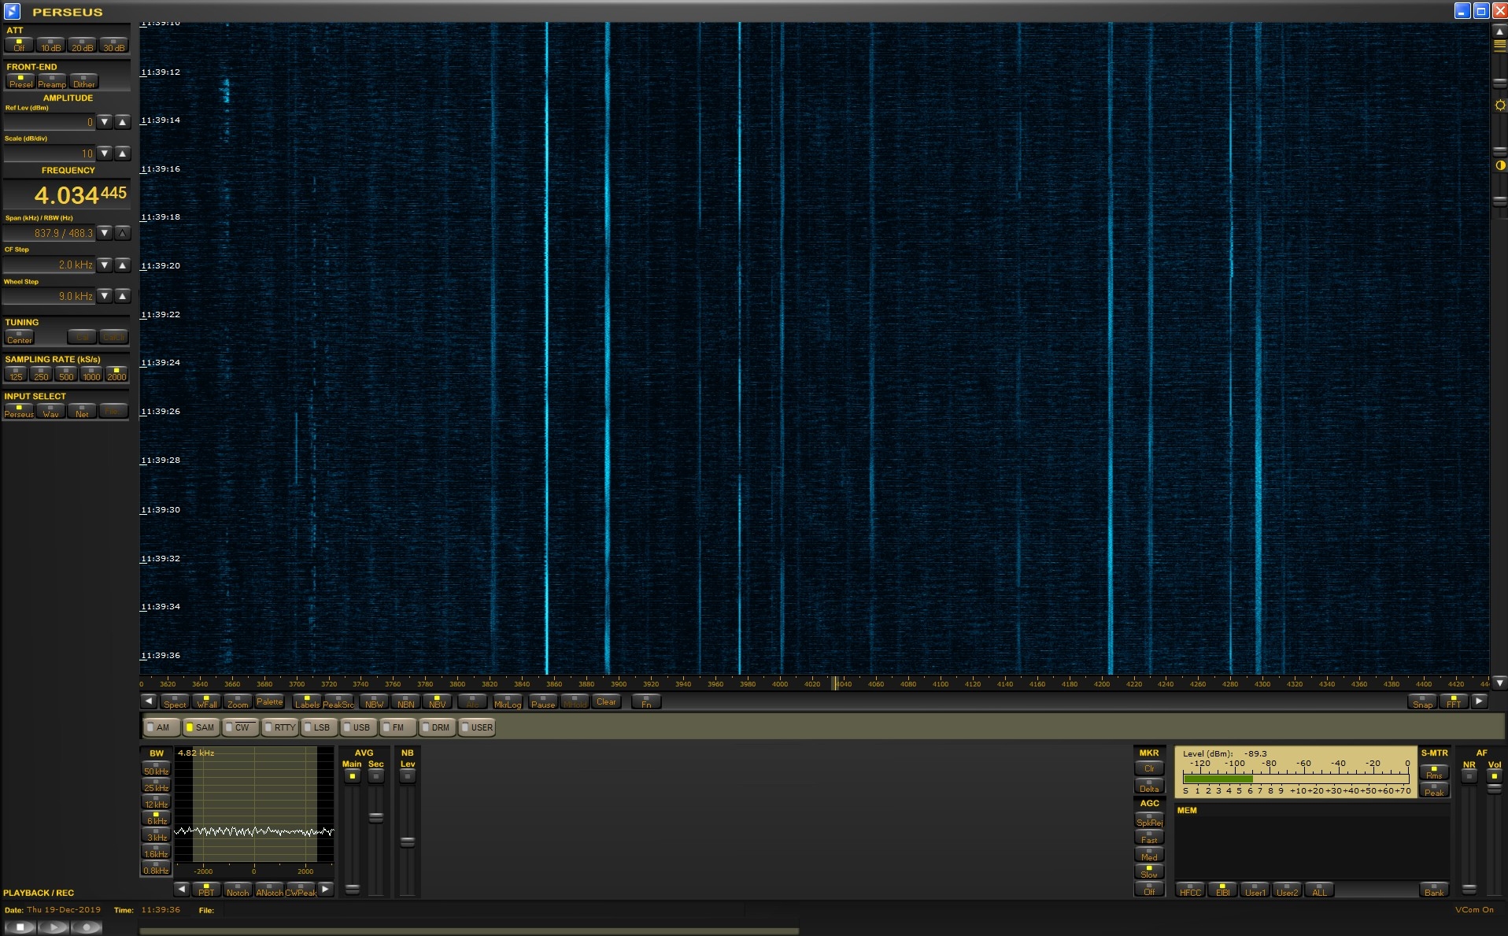Image resolution: width=1508 pixels, height=936 pixels.
Task: Click right arrow next to FFT button
Action: [1479, 701]
